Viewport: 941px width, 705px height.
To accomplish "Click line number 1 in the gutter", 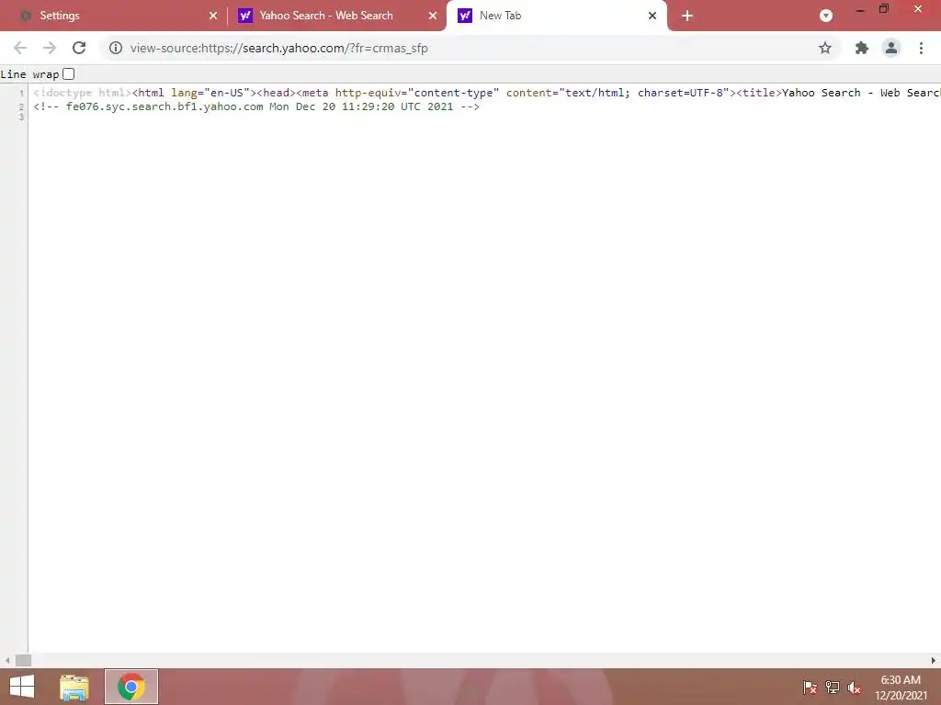I will coord(22,93).
